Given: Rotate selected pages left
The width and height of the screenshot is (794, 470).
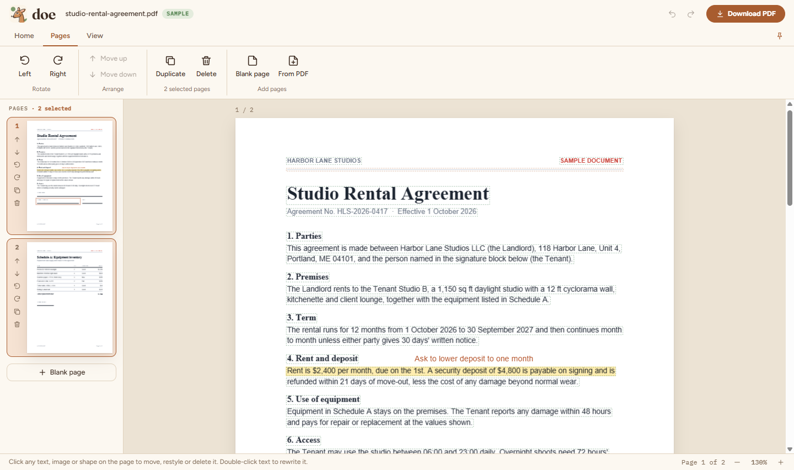Looking at the screenshot, I should (25, 66).
